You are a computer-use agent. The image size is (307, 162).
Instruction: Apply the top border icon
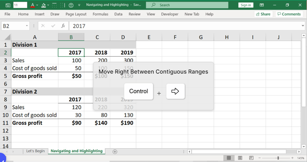pos(55,5)
